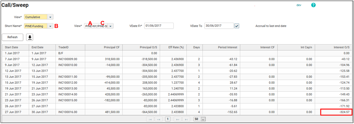Click the VDate To input field
The width and height of the screenshot is (354, 124).
[x=219, y=26]
